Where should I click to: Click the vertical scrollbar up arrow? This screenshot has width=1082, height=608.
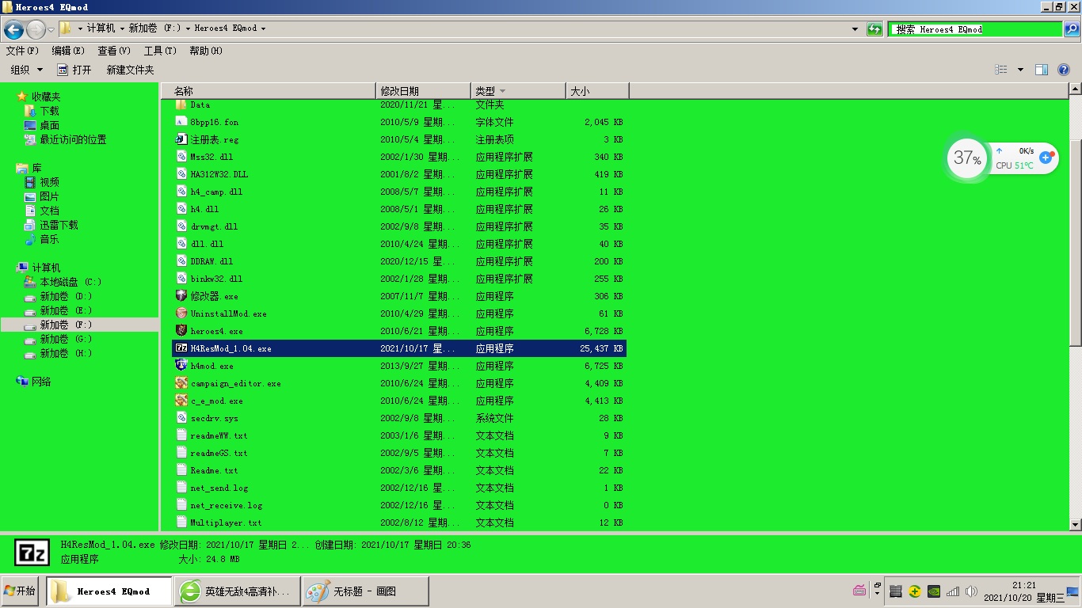(1075, 90)
